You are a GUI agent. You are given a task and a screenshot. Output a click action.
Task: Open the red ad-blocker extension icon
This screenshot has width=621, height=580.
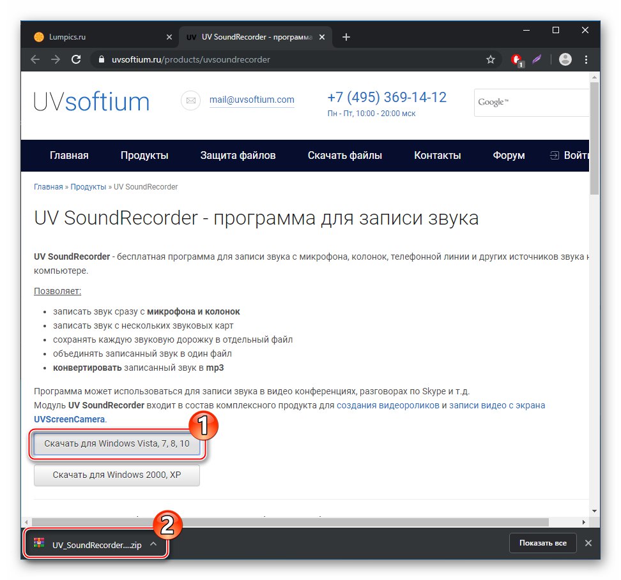(517, 60)
